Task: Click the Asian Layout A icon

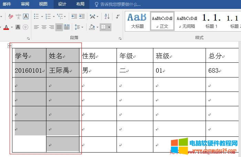Action: [x=92, y=16]
